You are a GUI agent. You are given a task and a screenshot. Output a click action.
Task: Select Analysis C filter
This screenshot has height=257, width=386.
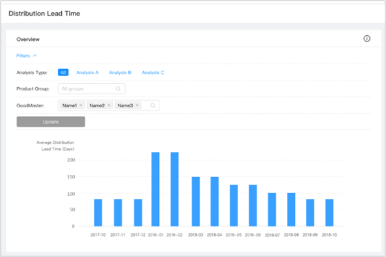click(x=152, y=73)
